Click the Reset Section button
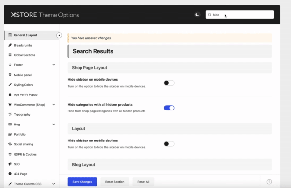 click(114, 182)
